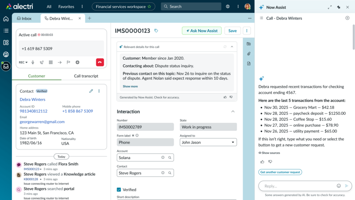Open record more actions next to Save
The image size is (355, 200).
(247, 31)
